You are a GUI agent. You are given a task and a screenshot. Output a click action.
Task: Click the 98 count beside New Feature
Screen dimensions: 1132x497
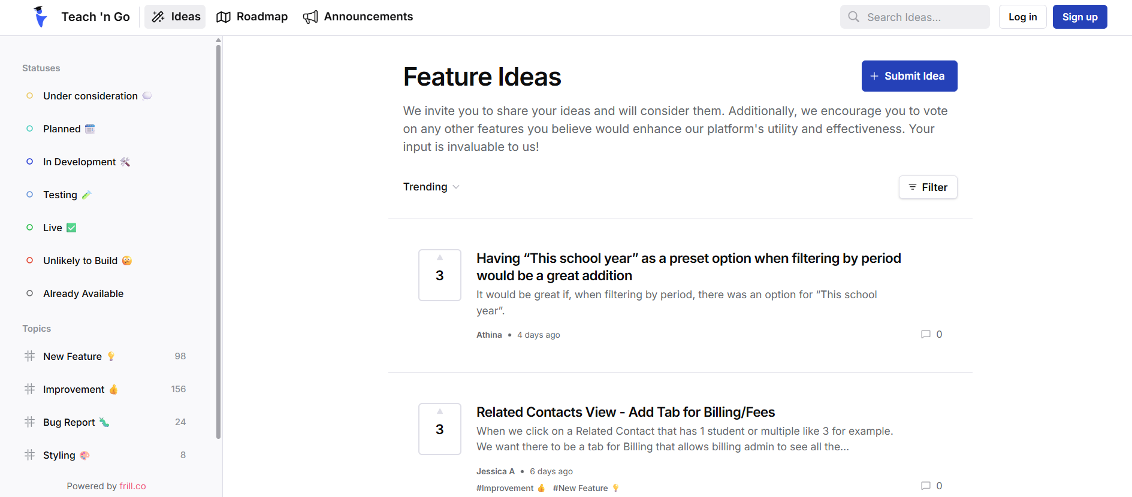(x=180, y=356)
